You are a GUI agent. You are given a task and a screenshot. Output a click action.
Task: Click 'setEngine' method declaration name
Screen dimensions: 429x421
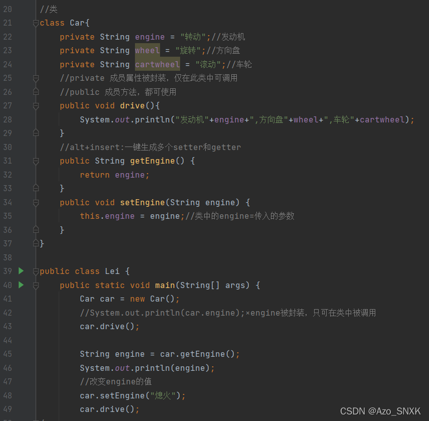pyautogui.click(x=142, y=202)
